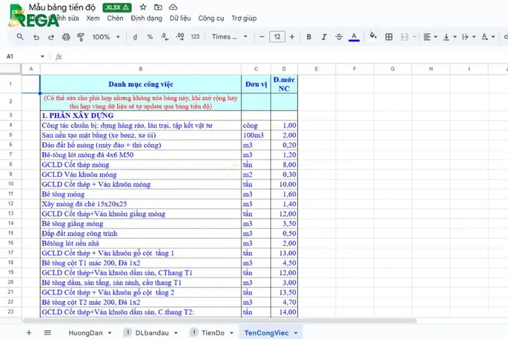Open the 123 number format menu
The width and height of the screenshot is (508, 339).
coord(195,37)
